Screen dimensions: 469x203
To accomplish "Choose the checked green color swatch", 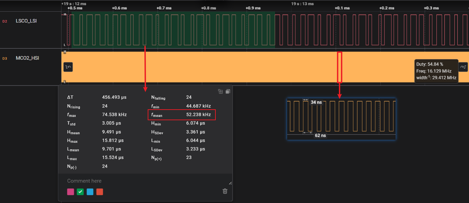I will coord(80,191).
